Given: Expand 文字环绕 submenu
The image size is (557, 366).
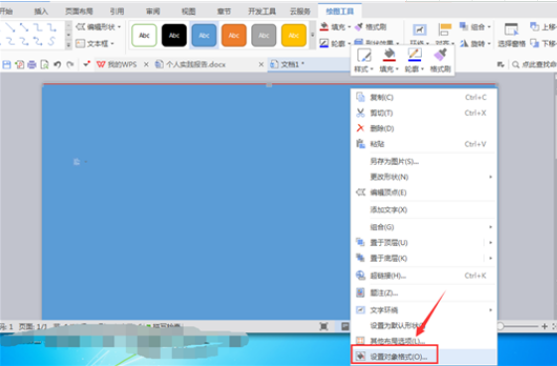Looking at the screenshot, I should (424, 309).
